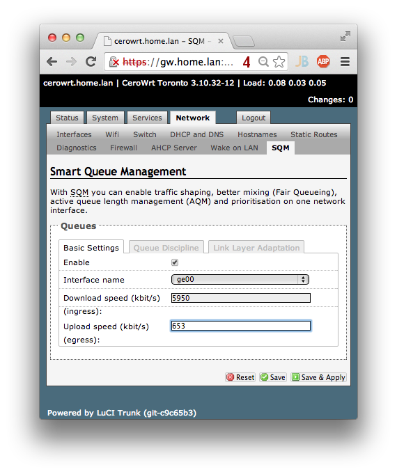Bookmark page with the star icon
397x474 pixels.
pyautogui.click(x=279, y=62)
